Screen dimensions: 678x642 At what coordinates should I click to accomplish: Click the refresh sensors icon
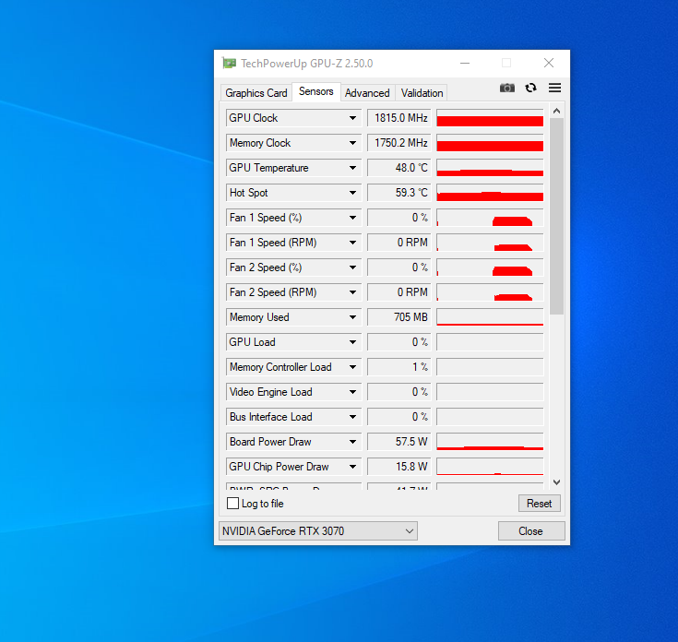[530, 88]
